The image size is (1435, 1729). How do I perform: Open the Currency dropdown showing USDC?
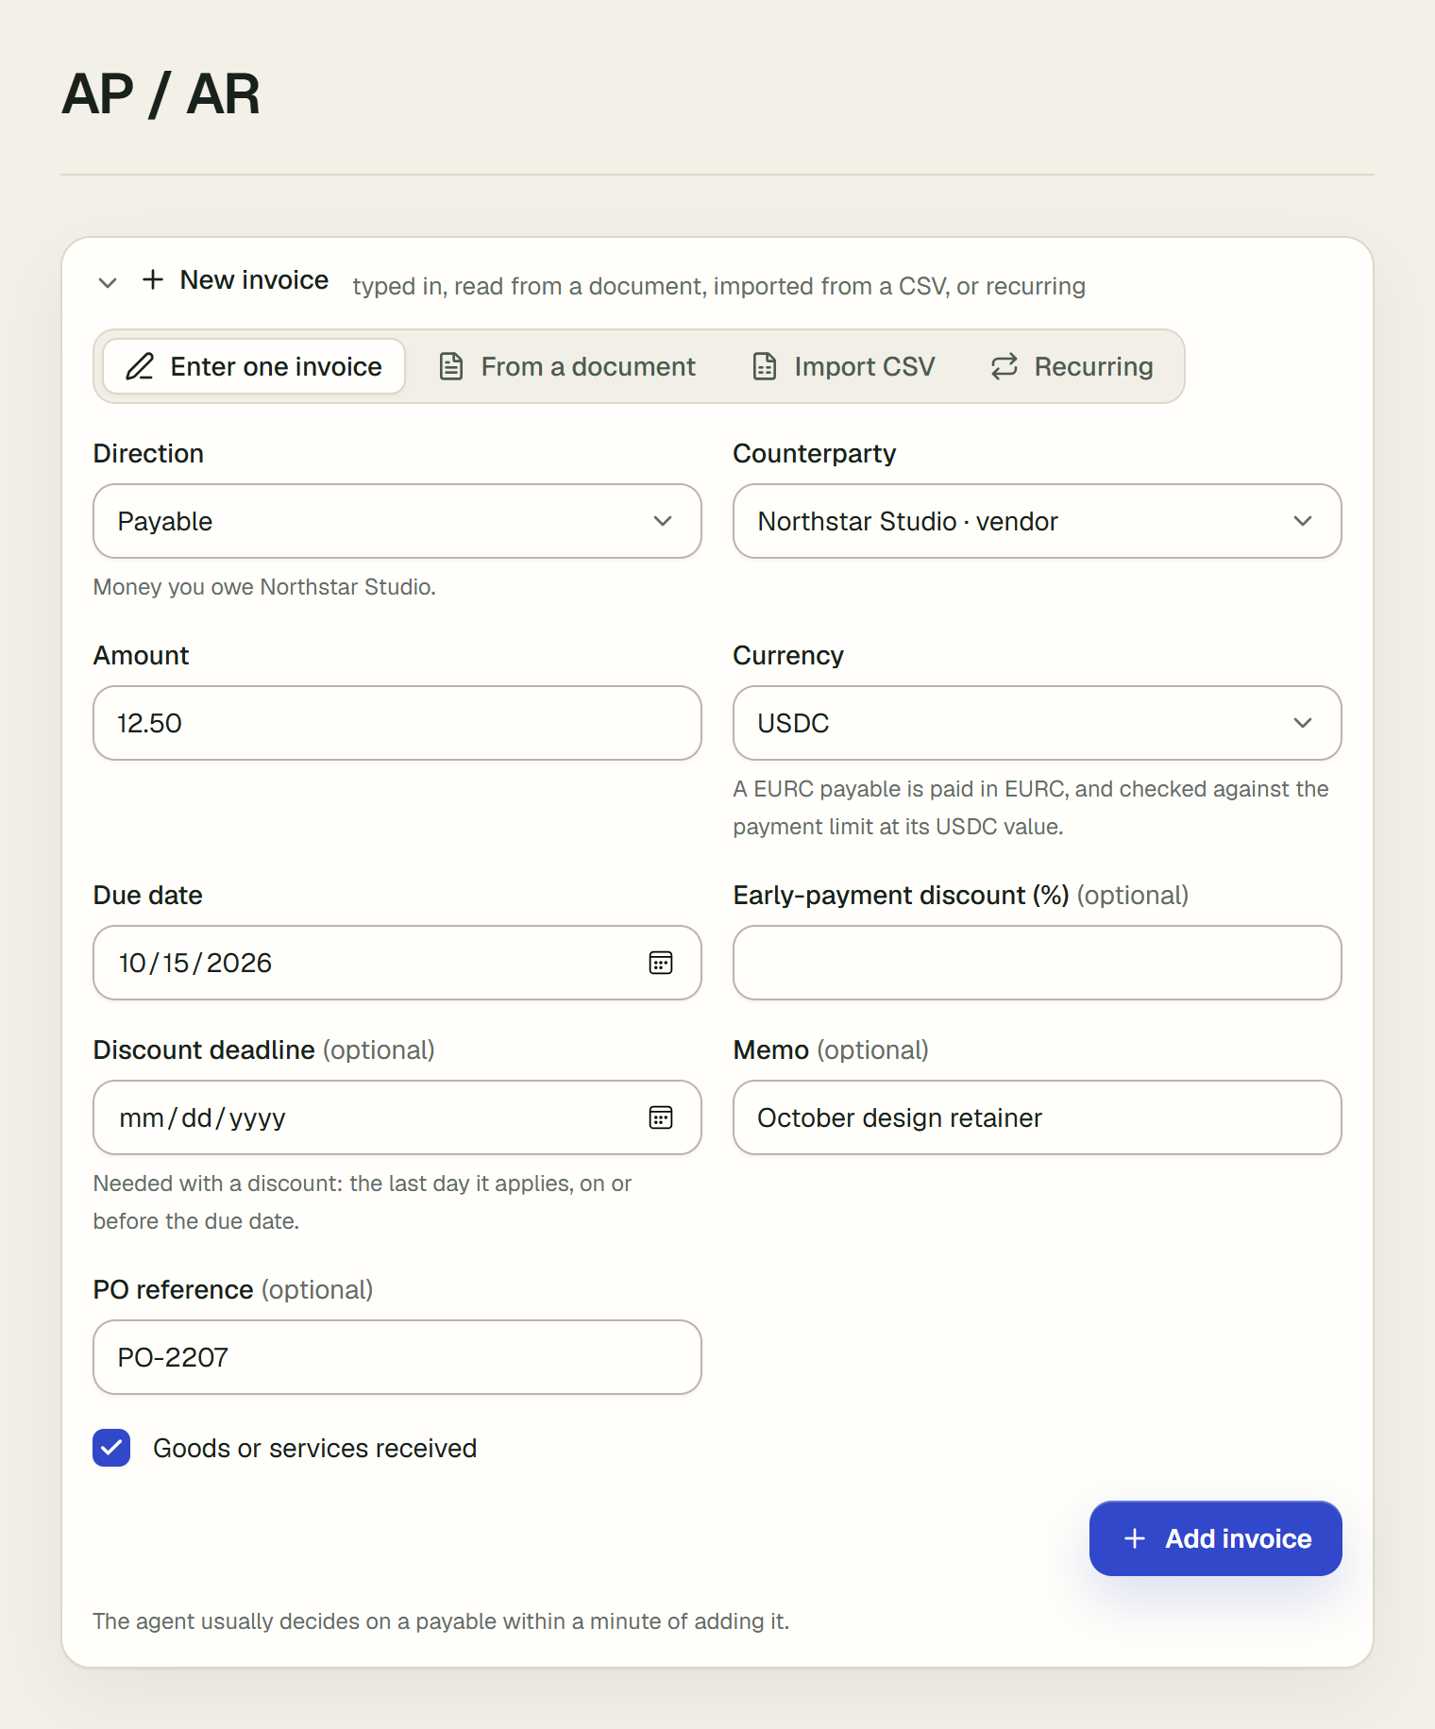click(x=1038, y=723)
